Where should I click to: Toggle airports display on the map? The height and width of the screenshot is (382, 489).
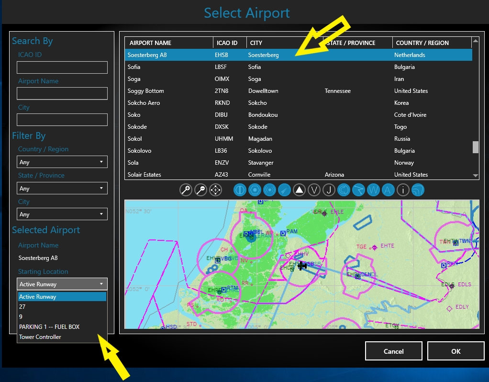pos(240,190)
